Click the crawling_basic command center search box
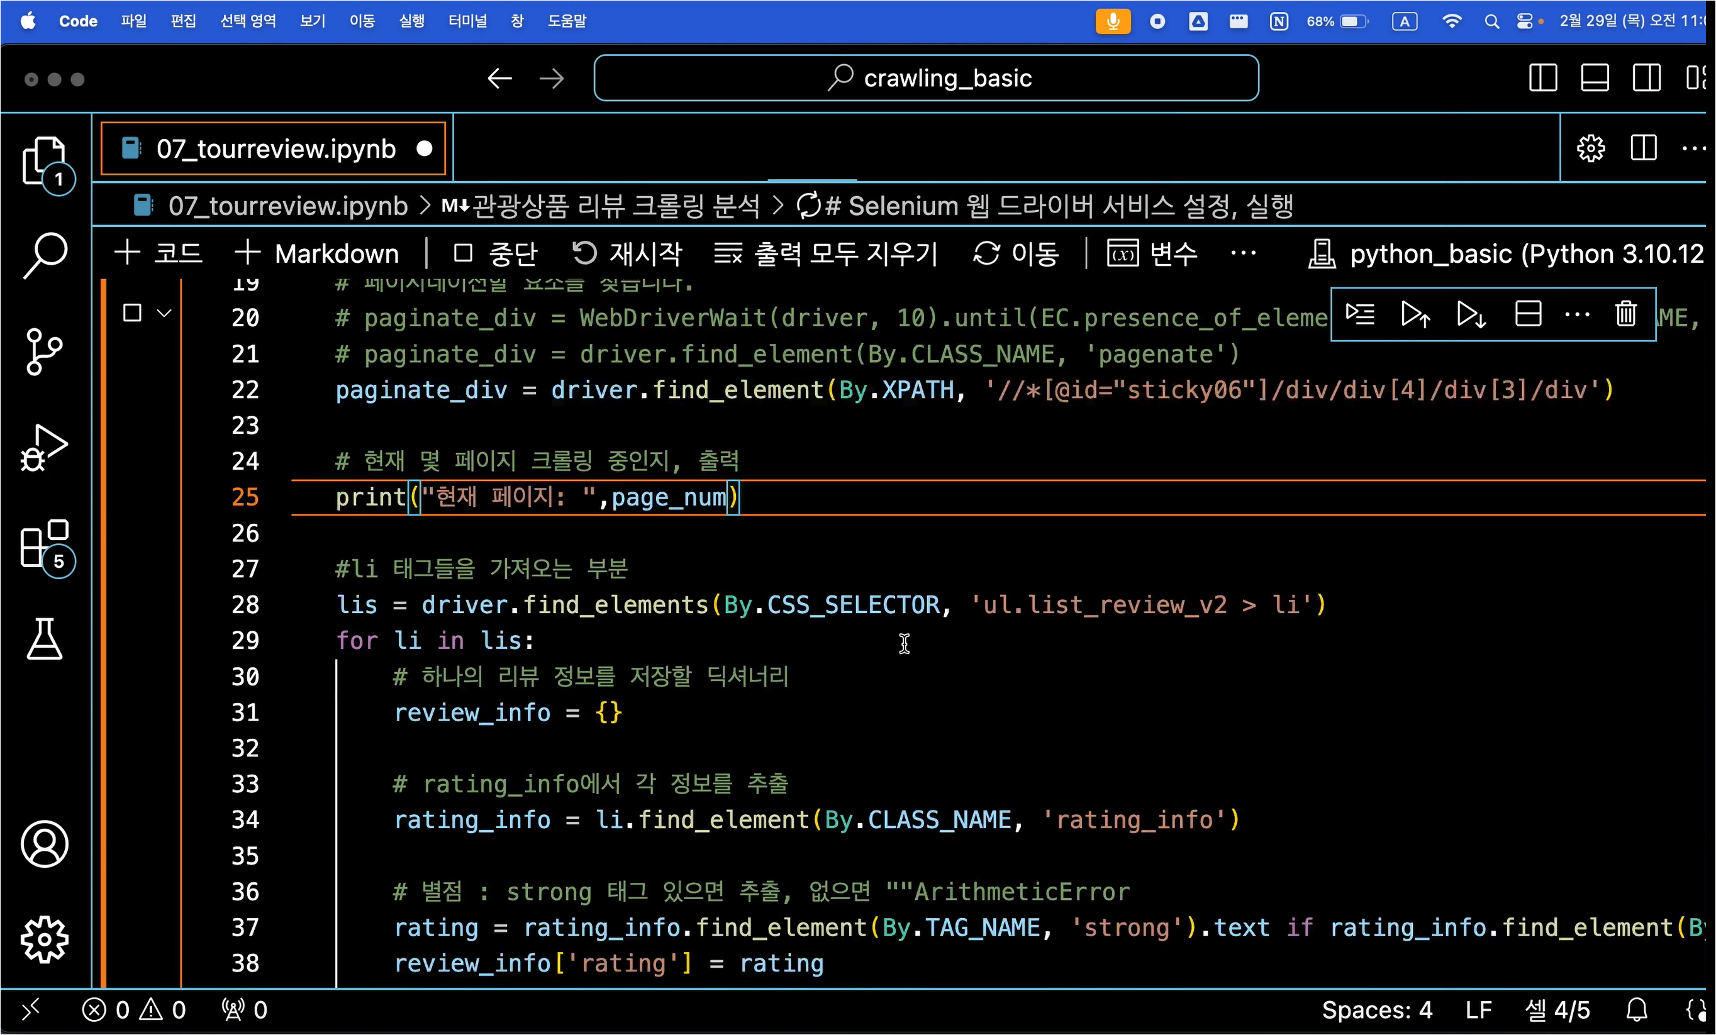 coord(925,78)
